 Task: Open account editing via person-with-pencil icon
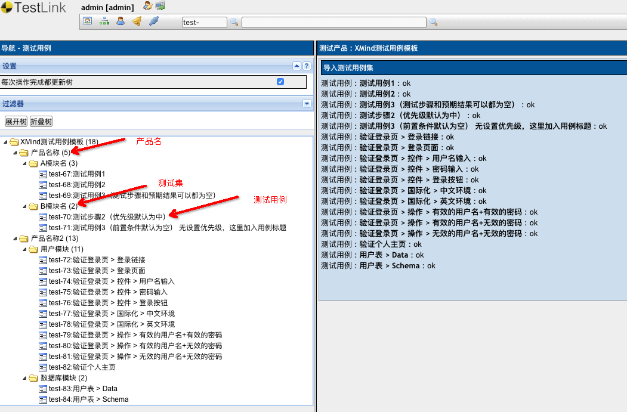pyautogui.click(x=147, y=5)
